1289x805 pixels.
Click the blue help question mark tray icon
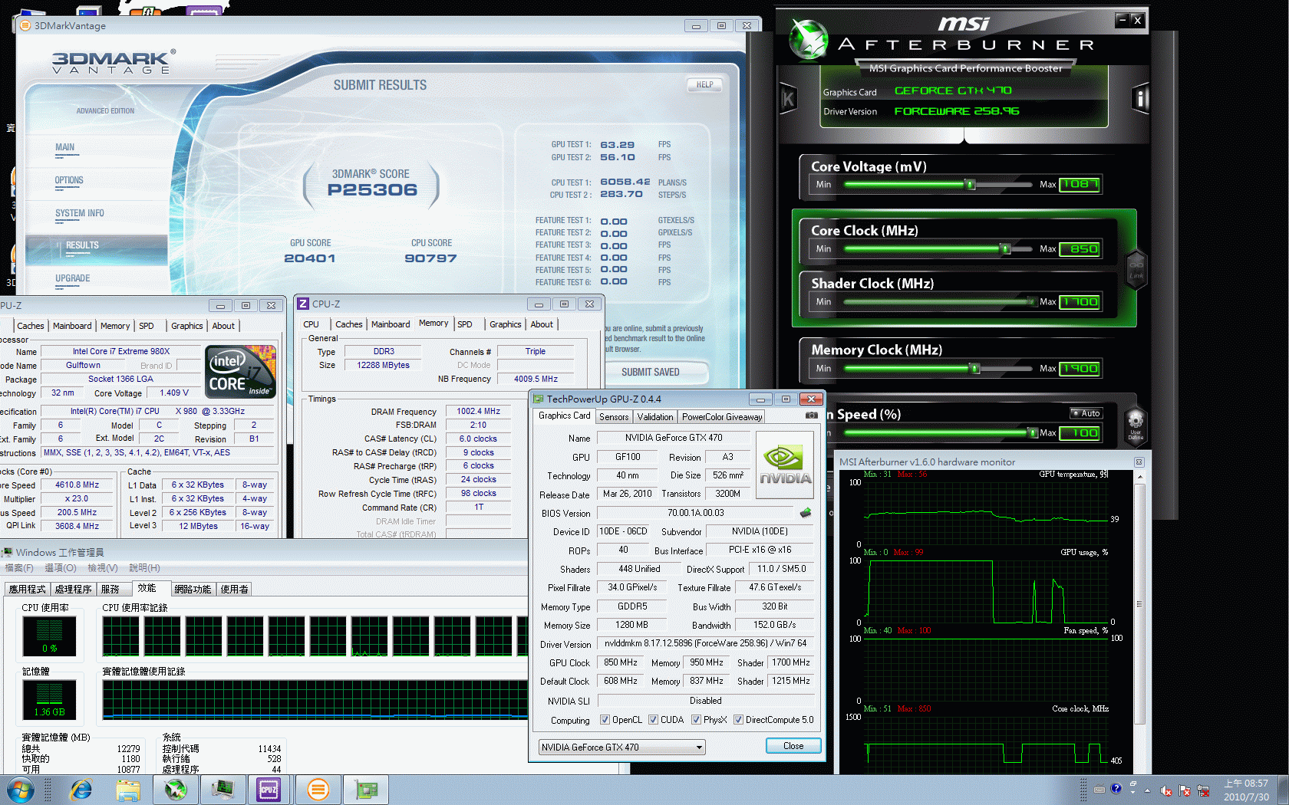coord(1116,788)
